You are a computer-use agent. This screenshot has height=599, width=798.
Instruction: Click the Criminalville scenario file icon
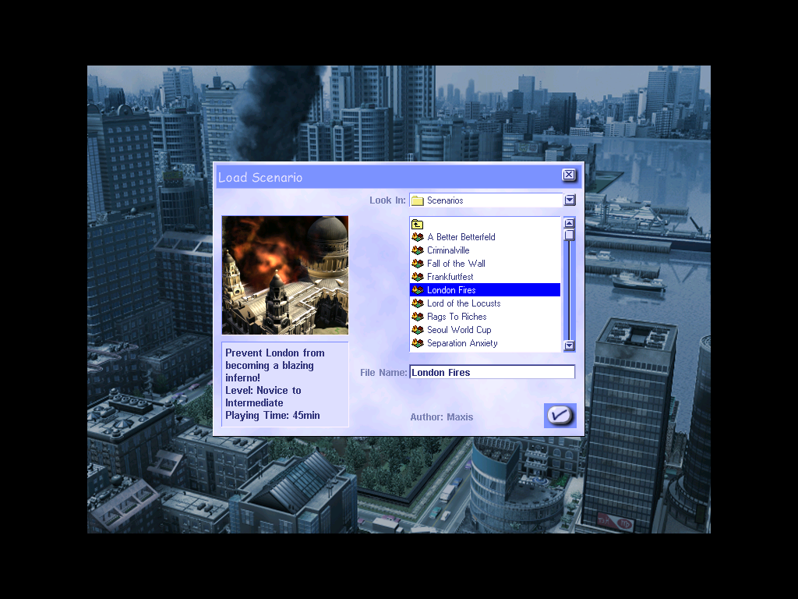(x=418, y=250)
